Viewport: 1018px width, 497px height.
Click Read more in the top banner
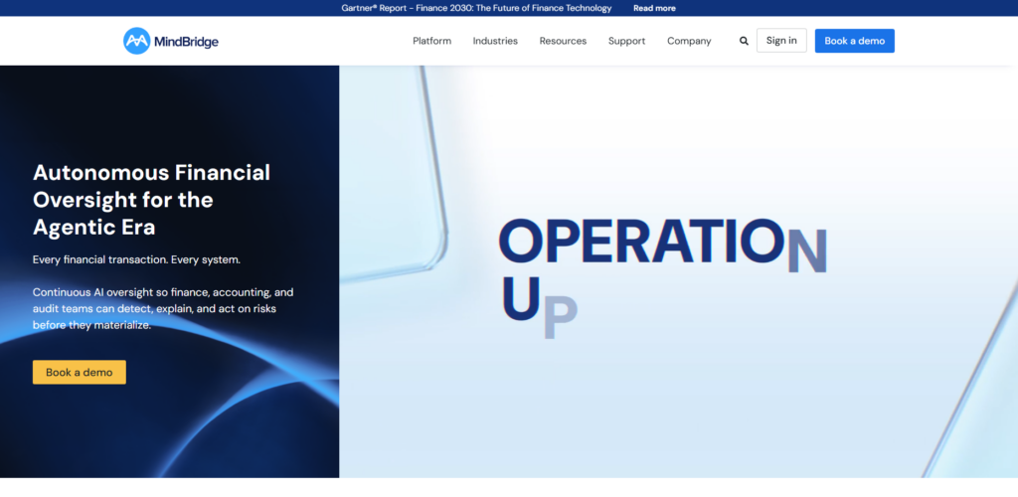pos(654,8)
